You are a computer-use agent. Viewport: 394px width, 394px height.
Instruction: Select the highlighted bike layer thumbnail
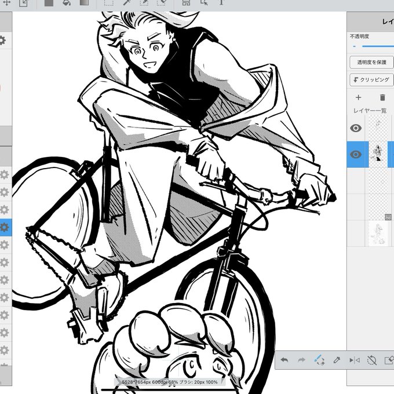click(378, 154)
